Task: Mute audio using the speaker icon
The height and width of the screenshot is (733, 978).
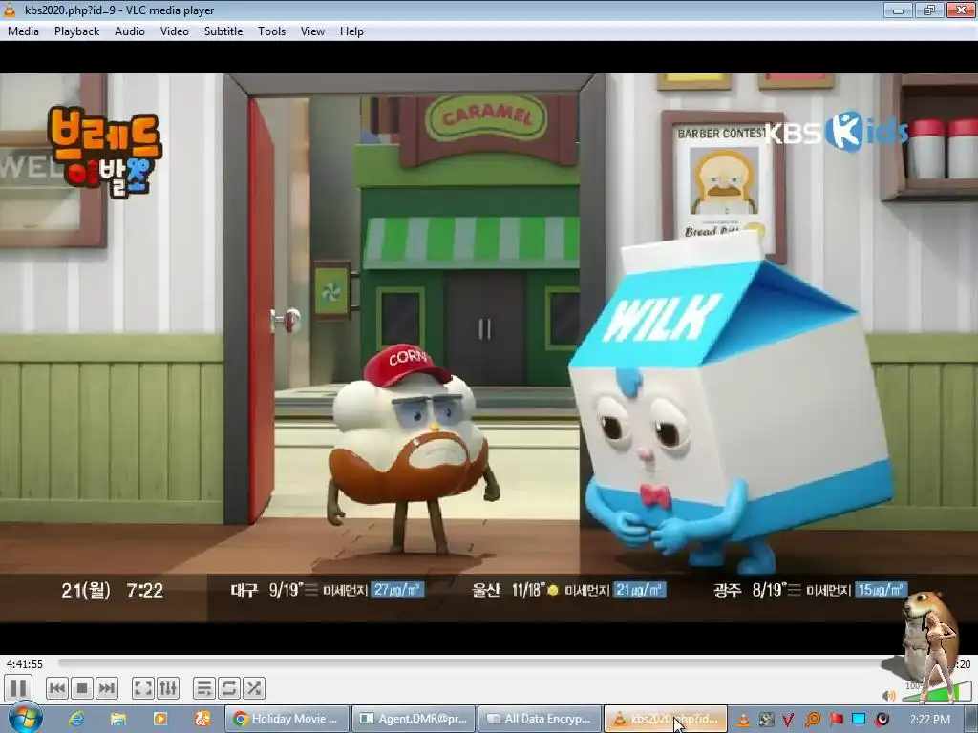Action: pos(889,695)
